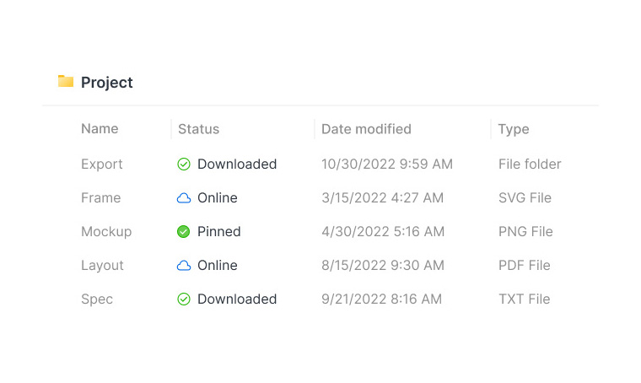
Task: Select the Frame file name
Action: [x=101, y=198]
